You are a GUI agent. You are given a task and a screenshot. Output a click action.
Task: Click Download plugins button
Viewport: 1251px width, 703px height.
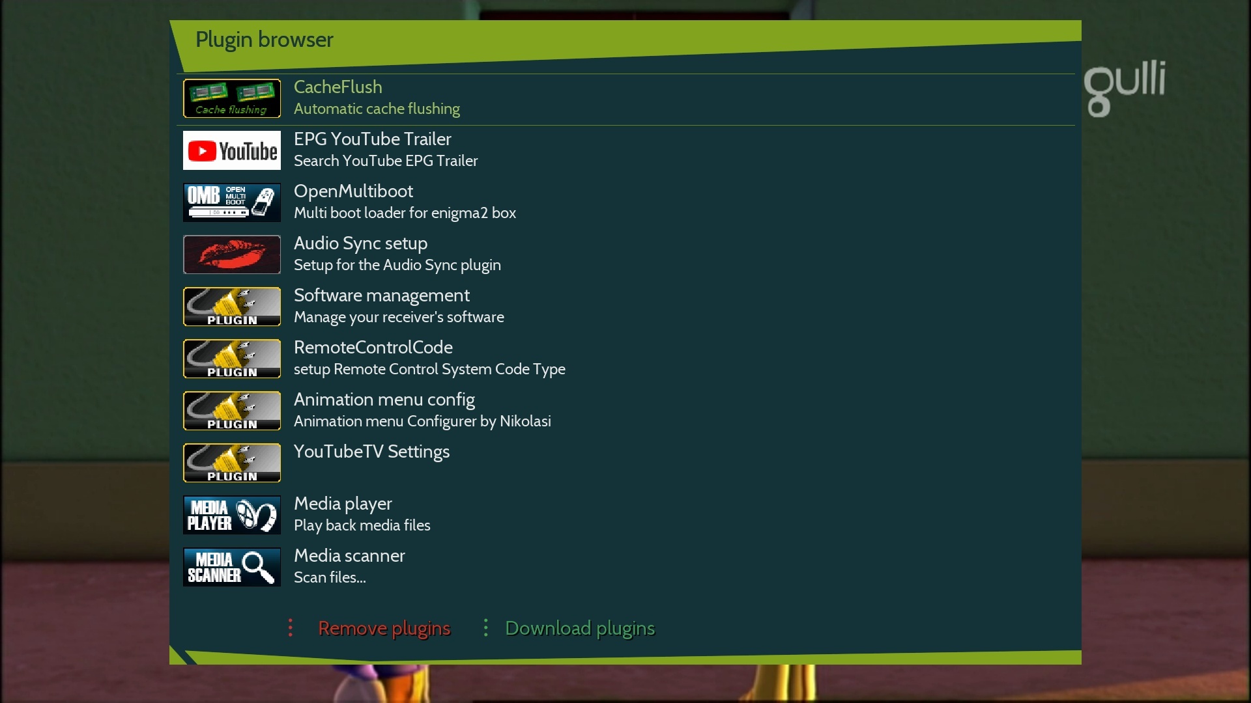pos(579,627)
